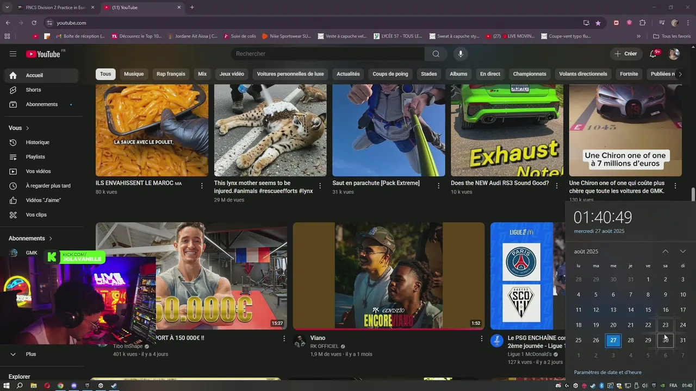Open options for Saut en parachute short
This screenshot has height=391, width=696.
point(438,186)
